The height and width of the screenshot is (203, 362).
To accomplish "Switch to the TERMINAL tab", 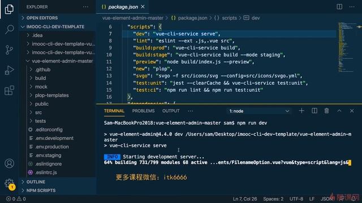I will (x=114, y=111).
